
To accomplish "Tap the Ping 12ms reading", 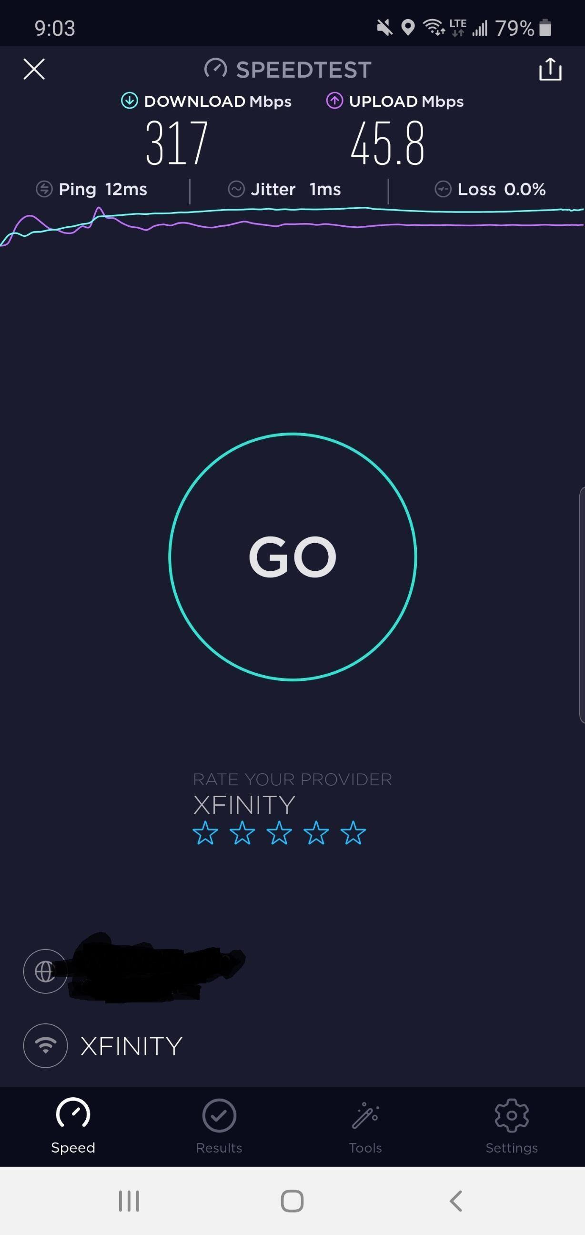I will click(x=91, y=189).
